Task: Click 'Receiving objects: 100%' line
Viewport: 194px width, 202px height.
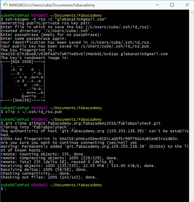Action: tap(78, 166)
